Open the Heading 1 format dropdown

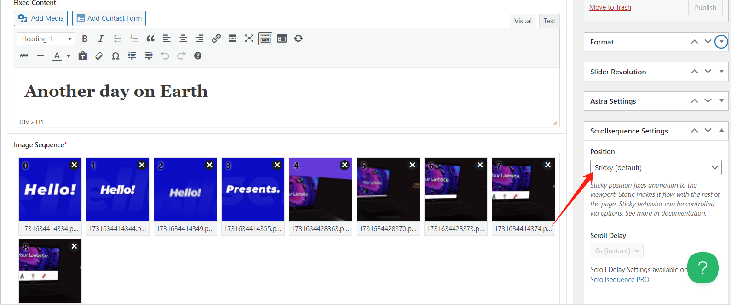coord(46,39)
